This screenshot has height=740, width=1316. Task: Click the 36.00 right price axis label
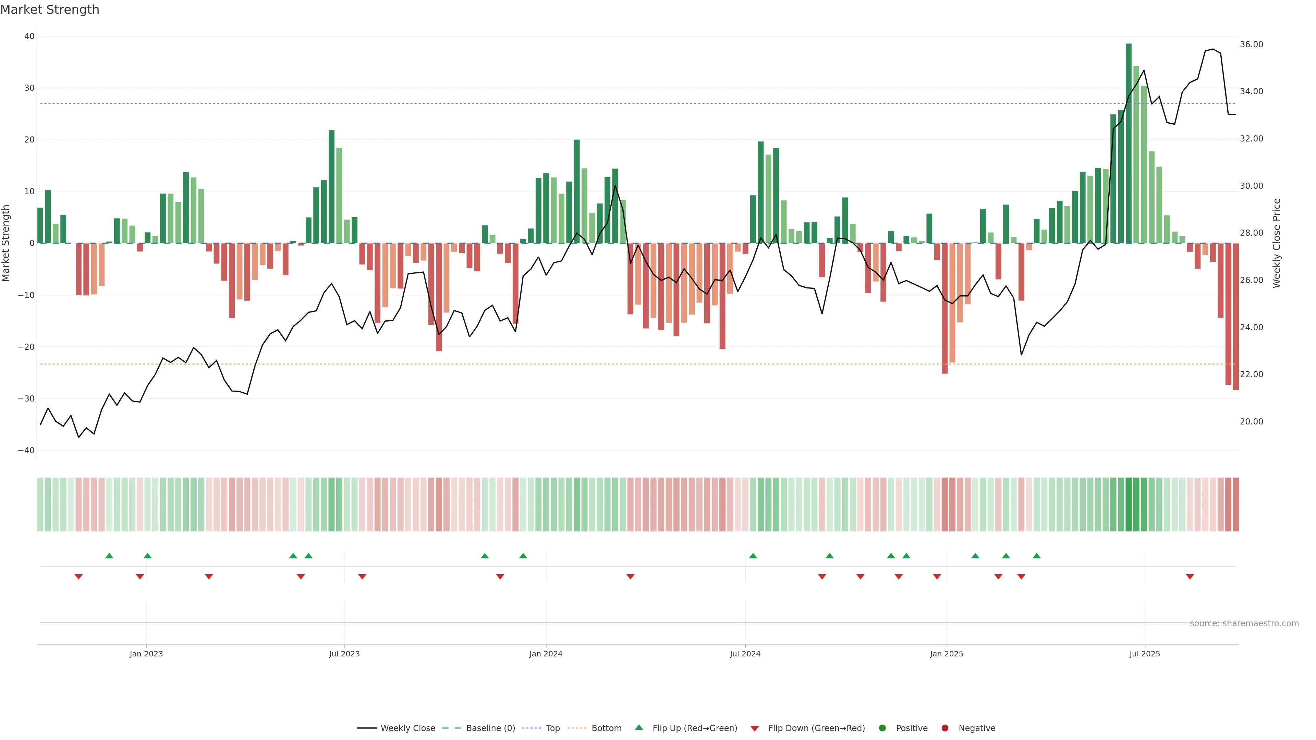pyautogui.click(x=1251, y=45)
